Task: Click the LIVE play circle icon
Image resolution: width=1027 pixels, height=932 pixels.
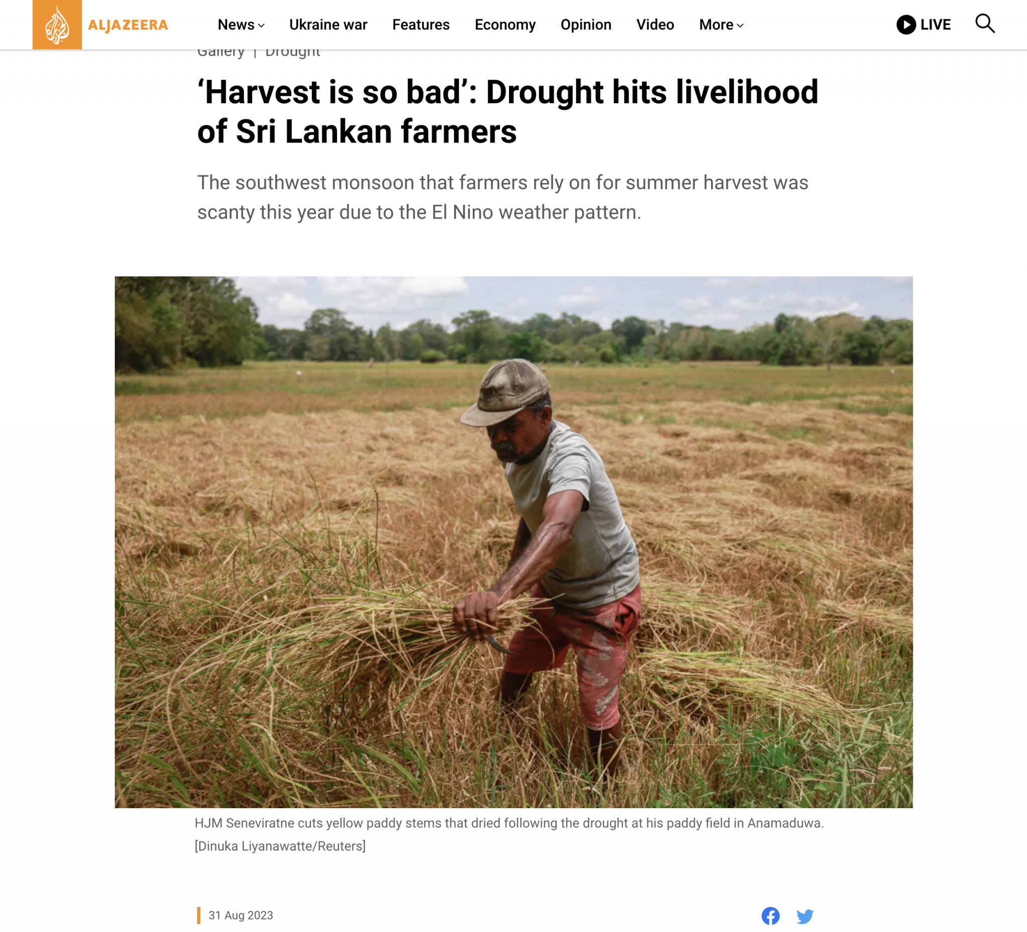Action: tap(906, 25)
